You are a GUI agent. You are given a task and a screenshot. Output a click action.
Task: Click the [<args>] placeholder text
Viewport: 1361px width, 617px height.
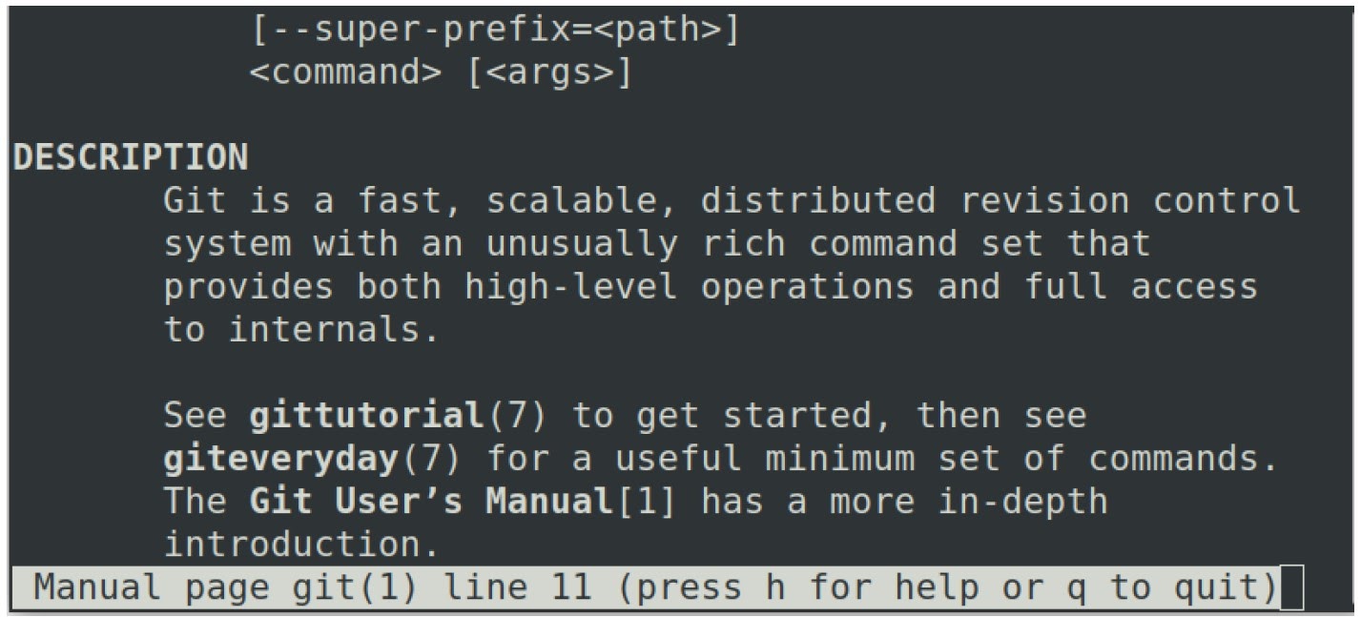(x=550, y=72)
